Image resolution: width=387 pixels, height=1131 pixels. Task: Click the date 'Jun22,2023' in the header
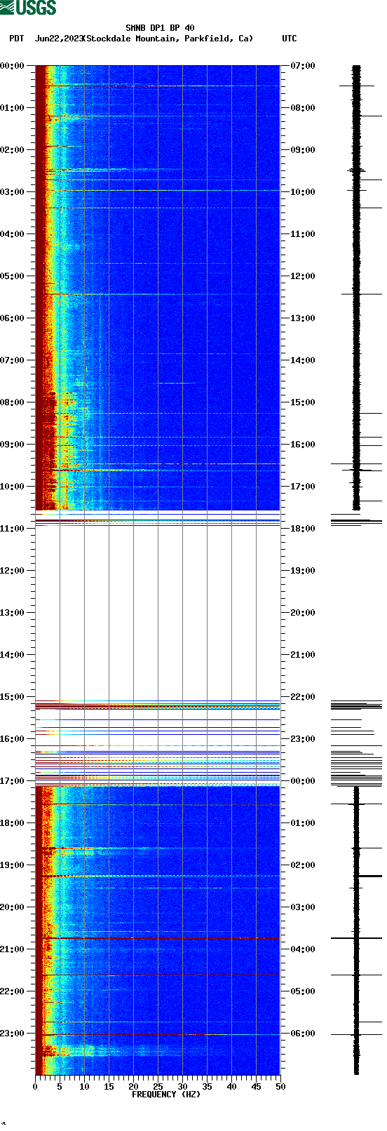pos(59,39)
